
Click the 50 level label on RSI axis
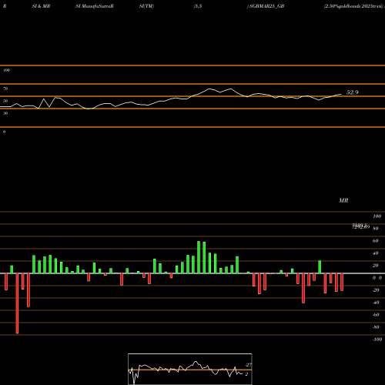[5, 101]
